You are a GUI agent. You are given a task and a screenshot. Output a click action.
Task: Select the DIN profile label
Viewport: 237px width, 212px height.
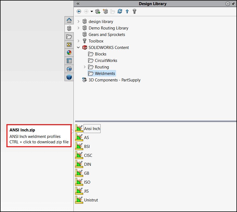pyautogui.click(x=88, y=164)
